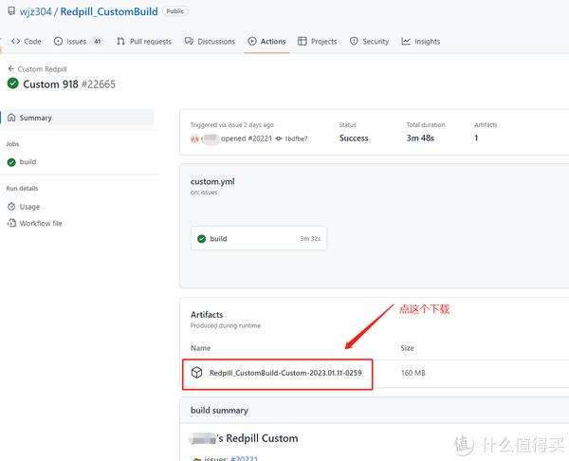Image resolution: width=569 pixels, height=461 pixels.
Task: Click the commit icon before 1bdfbe7
Action: (278, 138)
